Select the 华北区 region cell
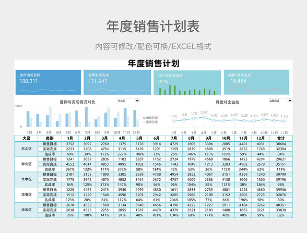Viewport: 307px width, 233px height. [x=26, y=164]
